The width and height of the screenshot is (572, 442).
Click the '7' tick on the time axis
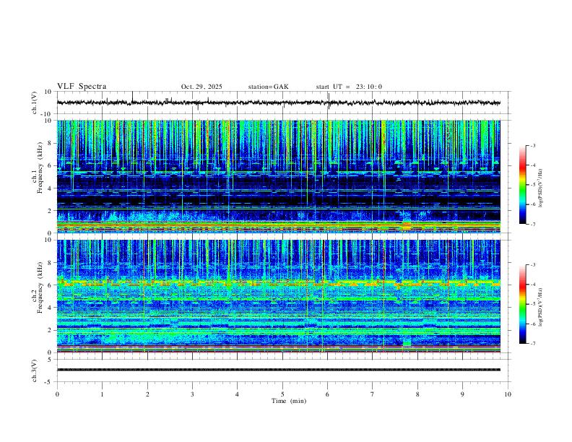click(373, 394)
